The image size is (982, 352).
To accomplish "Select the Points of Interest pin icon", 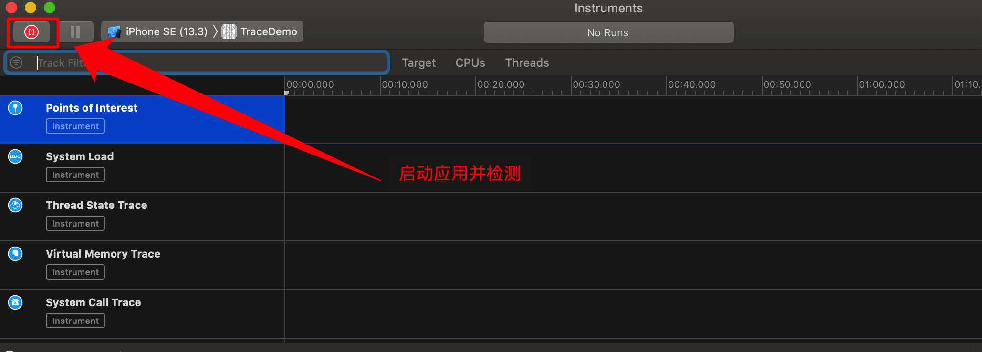I will [x=15, y=108].
